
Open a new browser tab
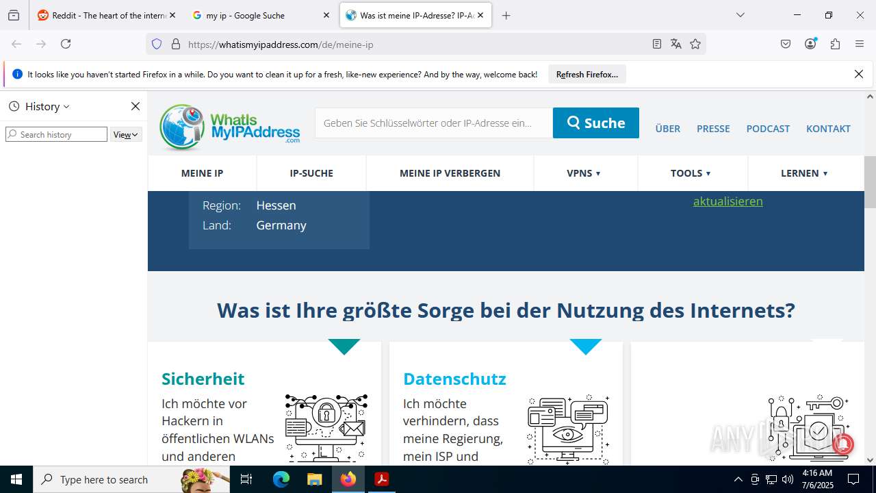(506, 15)
